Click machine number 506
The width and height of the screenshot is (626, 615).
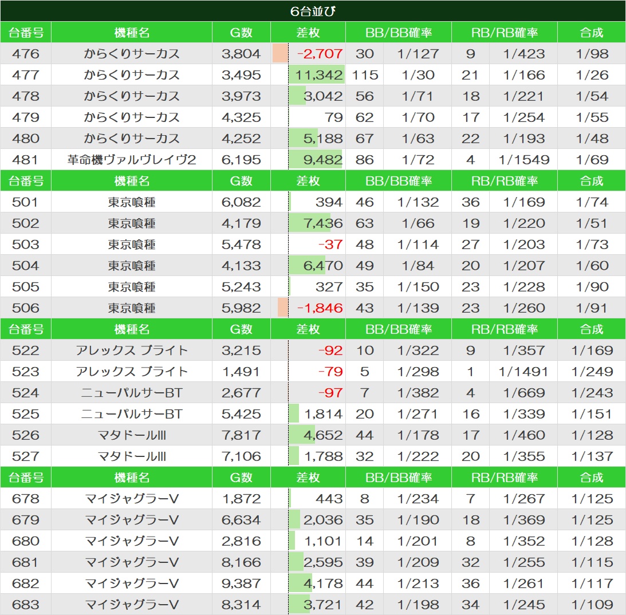pos(26,307)
